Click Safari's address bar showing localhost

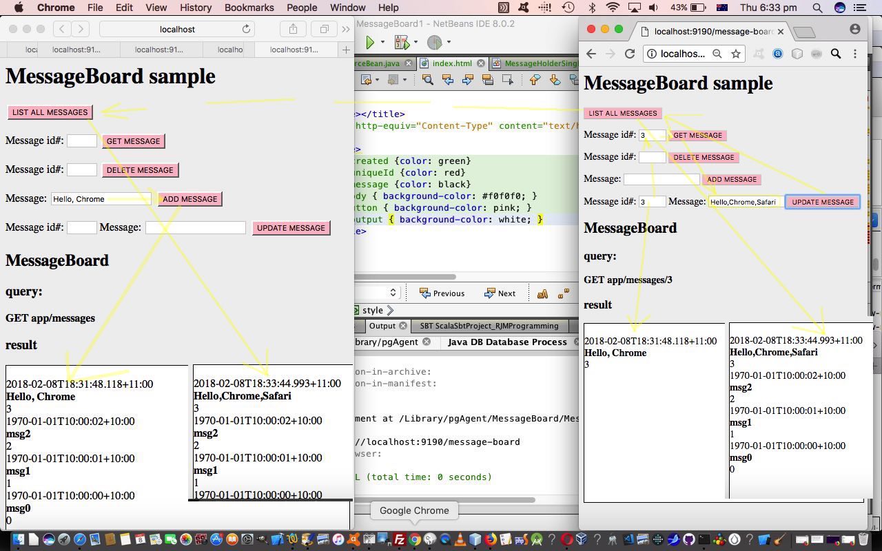pos(177,29)
